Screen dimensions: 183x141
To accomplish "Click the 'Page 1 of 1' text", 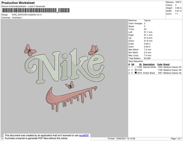I will coord(176,139).
